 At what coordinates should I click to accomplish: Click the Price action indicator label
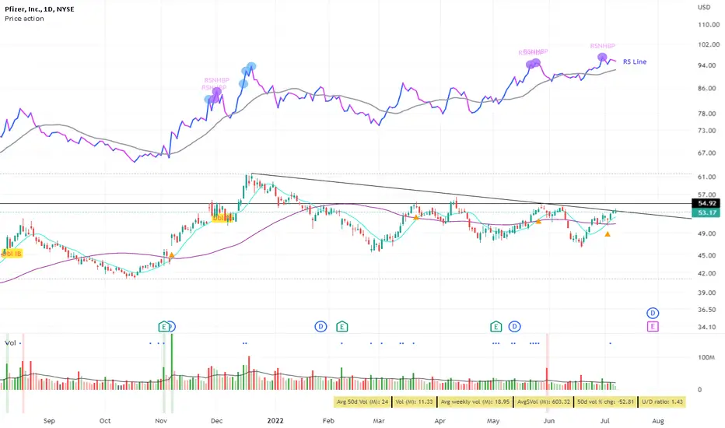[25, 19]
